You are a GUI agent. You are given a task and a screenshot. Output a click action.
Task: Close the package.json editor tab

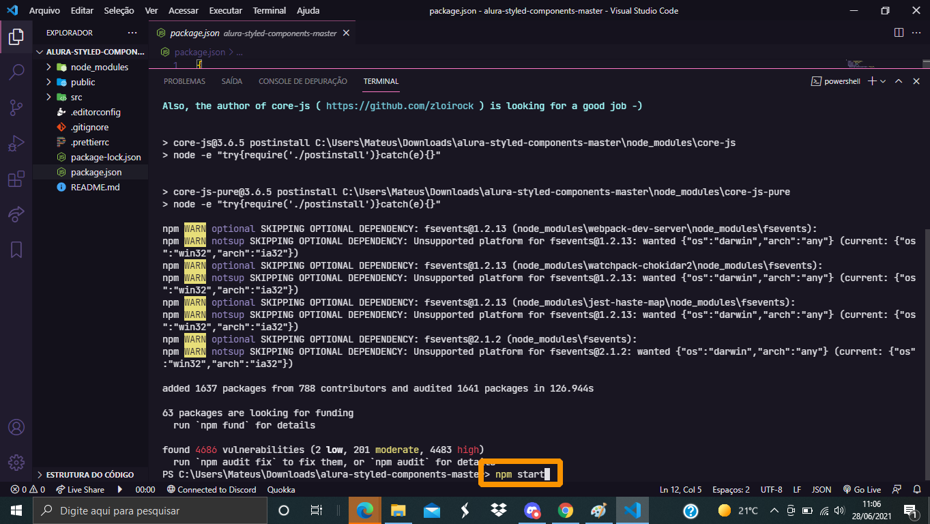point(346,33)
